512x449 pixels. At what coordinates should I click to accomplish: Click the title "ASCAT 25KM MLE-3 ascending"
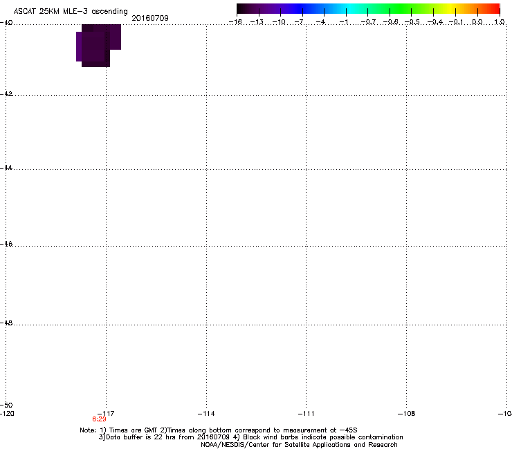[71, 11]
